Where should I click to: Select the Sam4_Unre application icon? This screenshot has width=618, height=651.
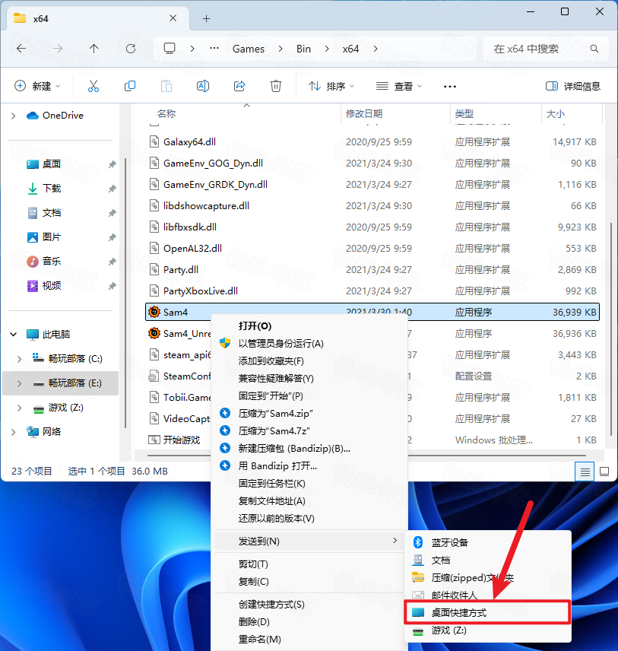[154, 333]
